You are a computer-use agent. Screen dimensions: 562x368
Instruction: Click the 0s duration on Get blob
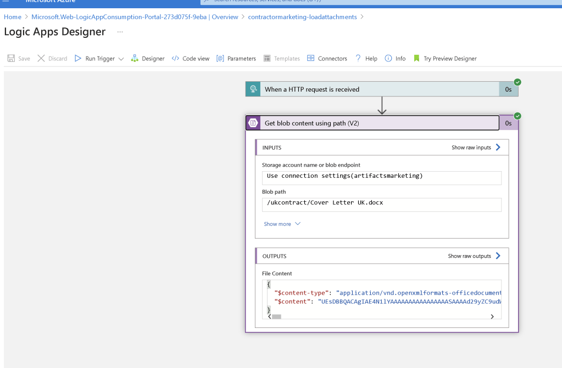coord(508,123)
